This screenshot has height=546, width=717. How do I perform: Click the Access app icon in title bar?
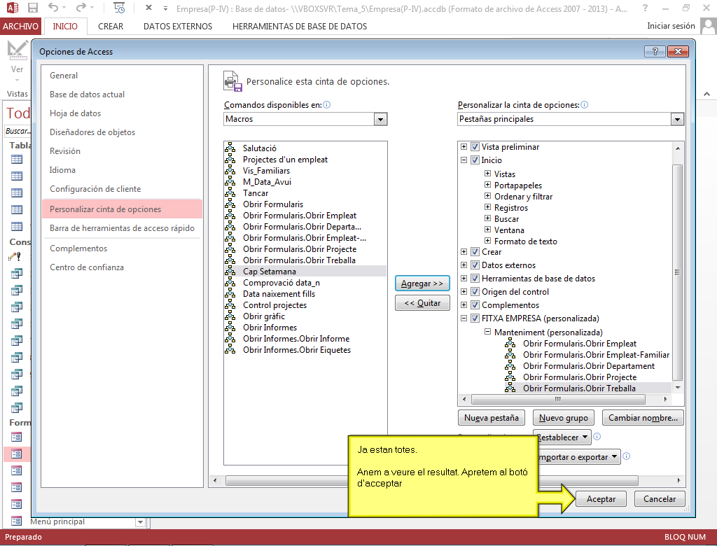point(13,8)
